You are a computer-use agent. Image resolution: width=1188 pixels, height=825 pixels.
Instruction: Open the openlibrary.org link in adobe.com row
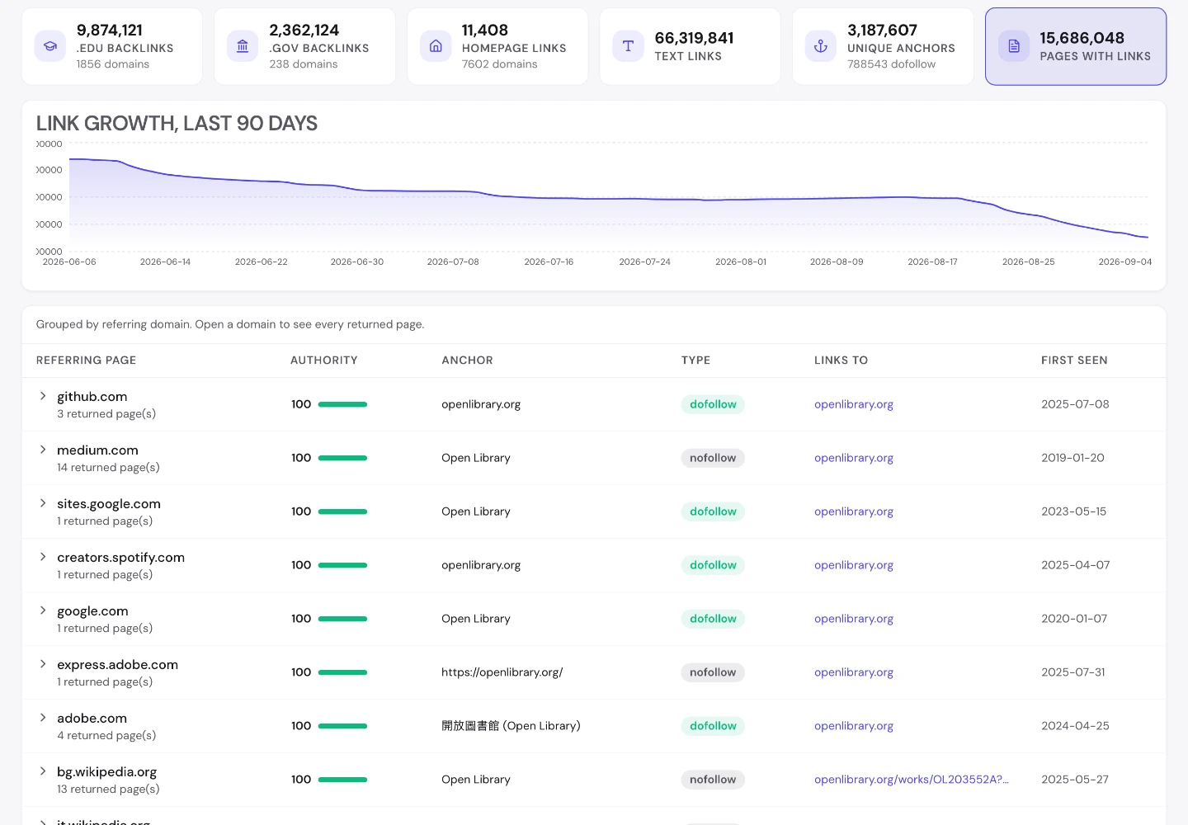854,726
